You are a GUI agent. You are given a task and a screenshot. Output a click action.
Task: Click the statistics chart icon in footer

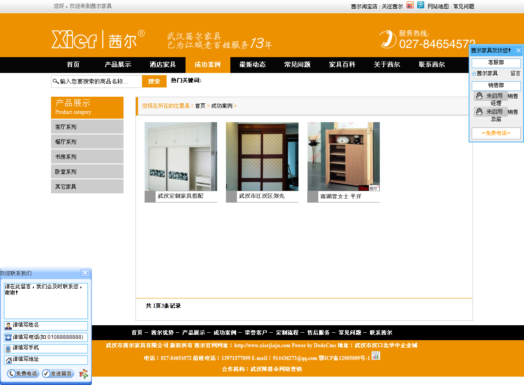click(x=375, y=356)
